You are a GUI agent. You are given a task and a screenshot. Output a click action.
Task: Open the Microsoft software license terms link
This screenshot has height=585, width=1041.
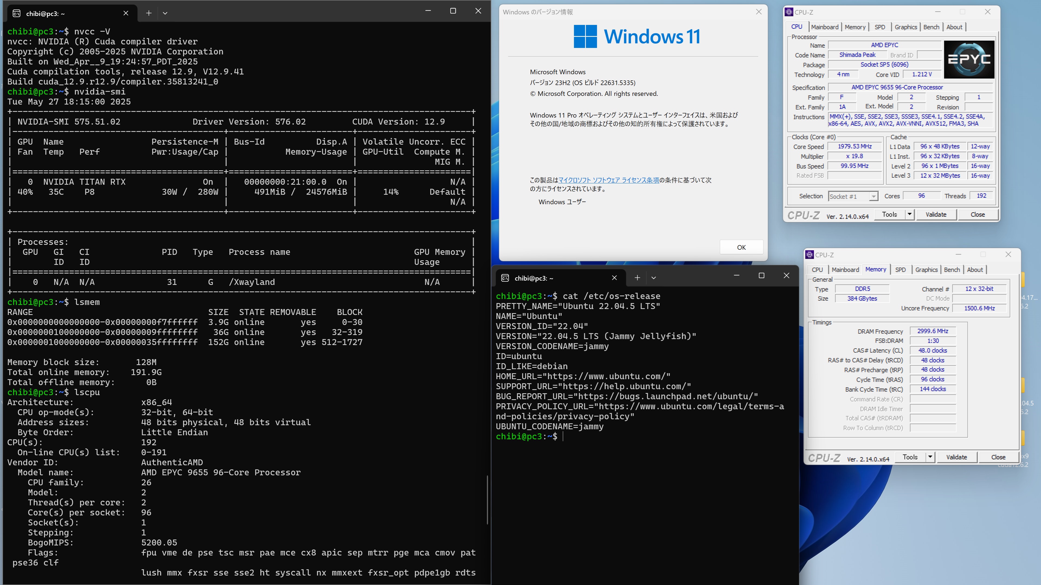609,180
